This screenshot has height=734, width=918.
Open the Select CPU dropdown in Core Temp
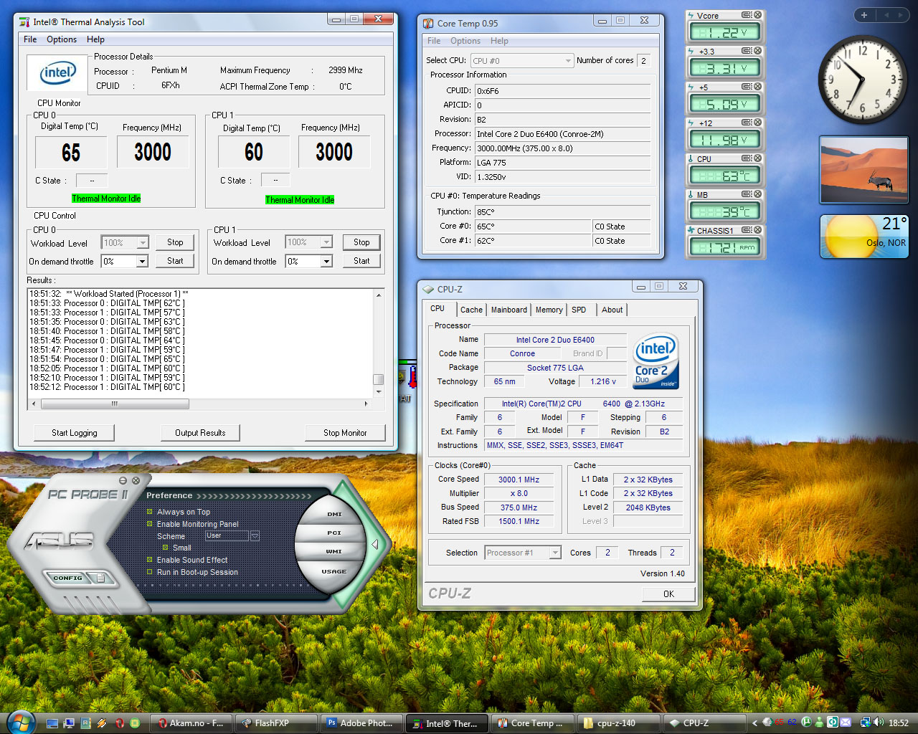(568, 61)
